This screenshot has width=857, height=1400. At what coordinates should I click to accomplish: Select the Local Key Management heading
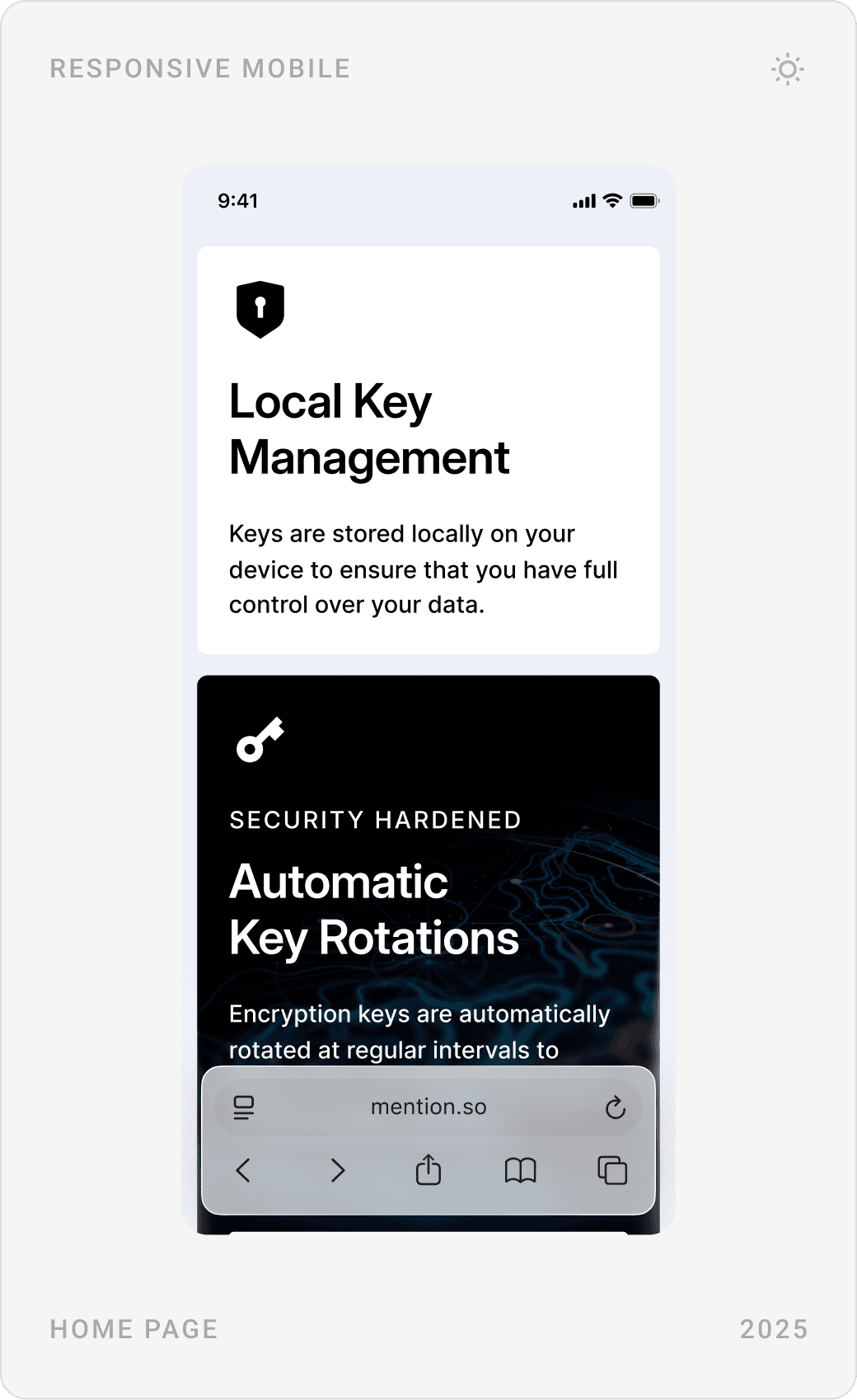[x=369, y=430]
